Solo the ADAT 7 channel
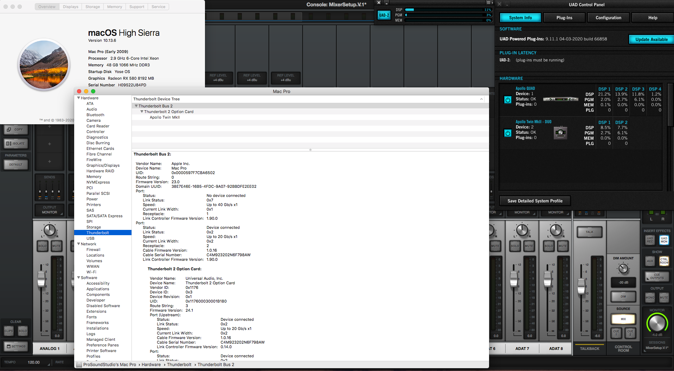674x371 pixels. 515,246
